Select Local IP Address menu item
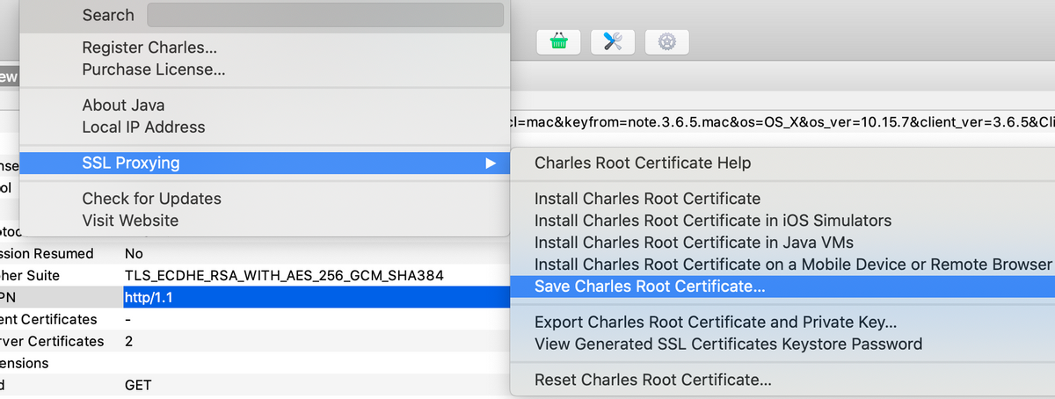 (x=143, y=127)
